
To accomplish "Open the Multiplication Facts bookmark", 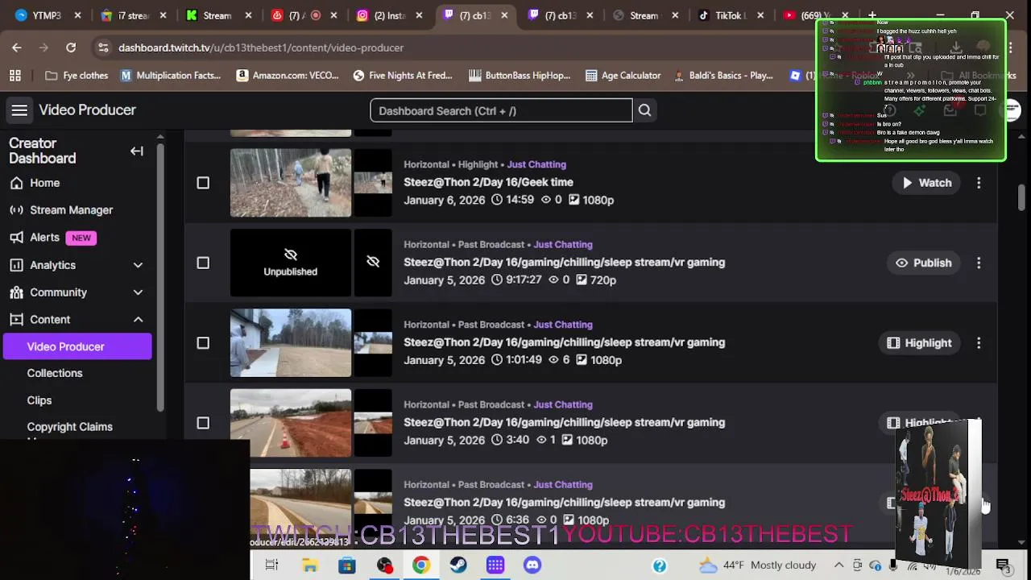I will pos(171,76).
